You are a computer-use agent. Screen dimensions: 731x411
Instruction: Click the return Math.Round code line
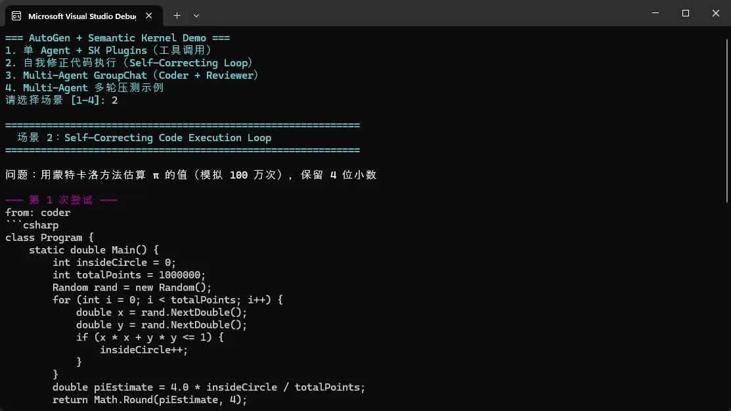click(150, 400)
